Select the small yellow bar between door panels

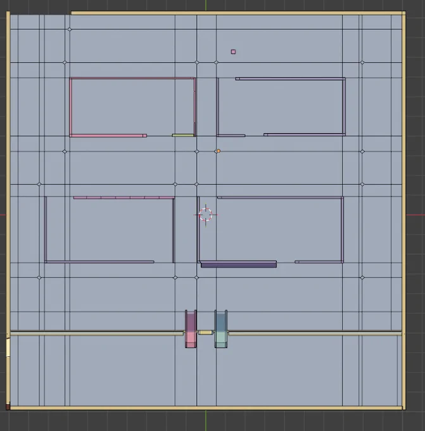point(205,333)
